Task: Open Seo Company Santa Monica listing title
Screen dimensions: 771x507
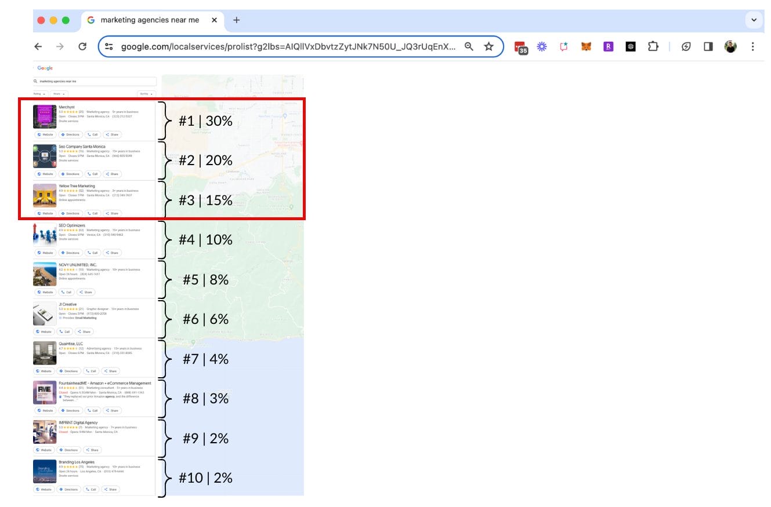Action: (82, 147)
